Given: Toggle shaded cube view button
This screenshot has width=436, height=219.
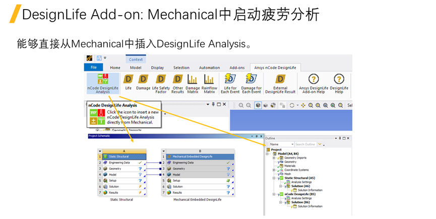Looking at the screenshot, I should click(258, 105).
